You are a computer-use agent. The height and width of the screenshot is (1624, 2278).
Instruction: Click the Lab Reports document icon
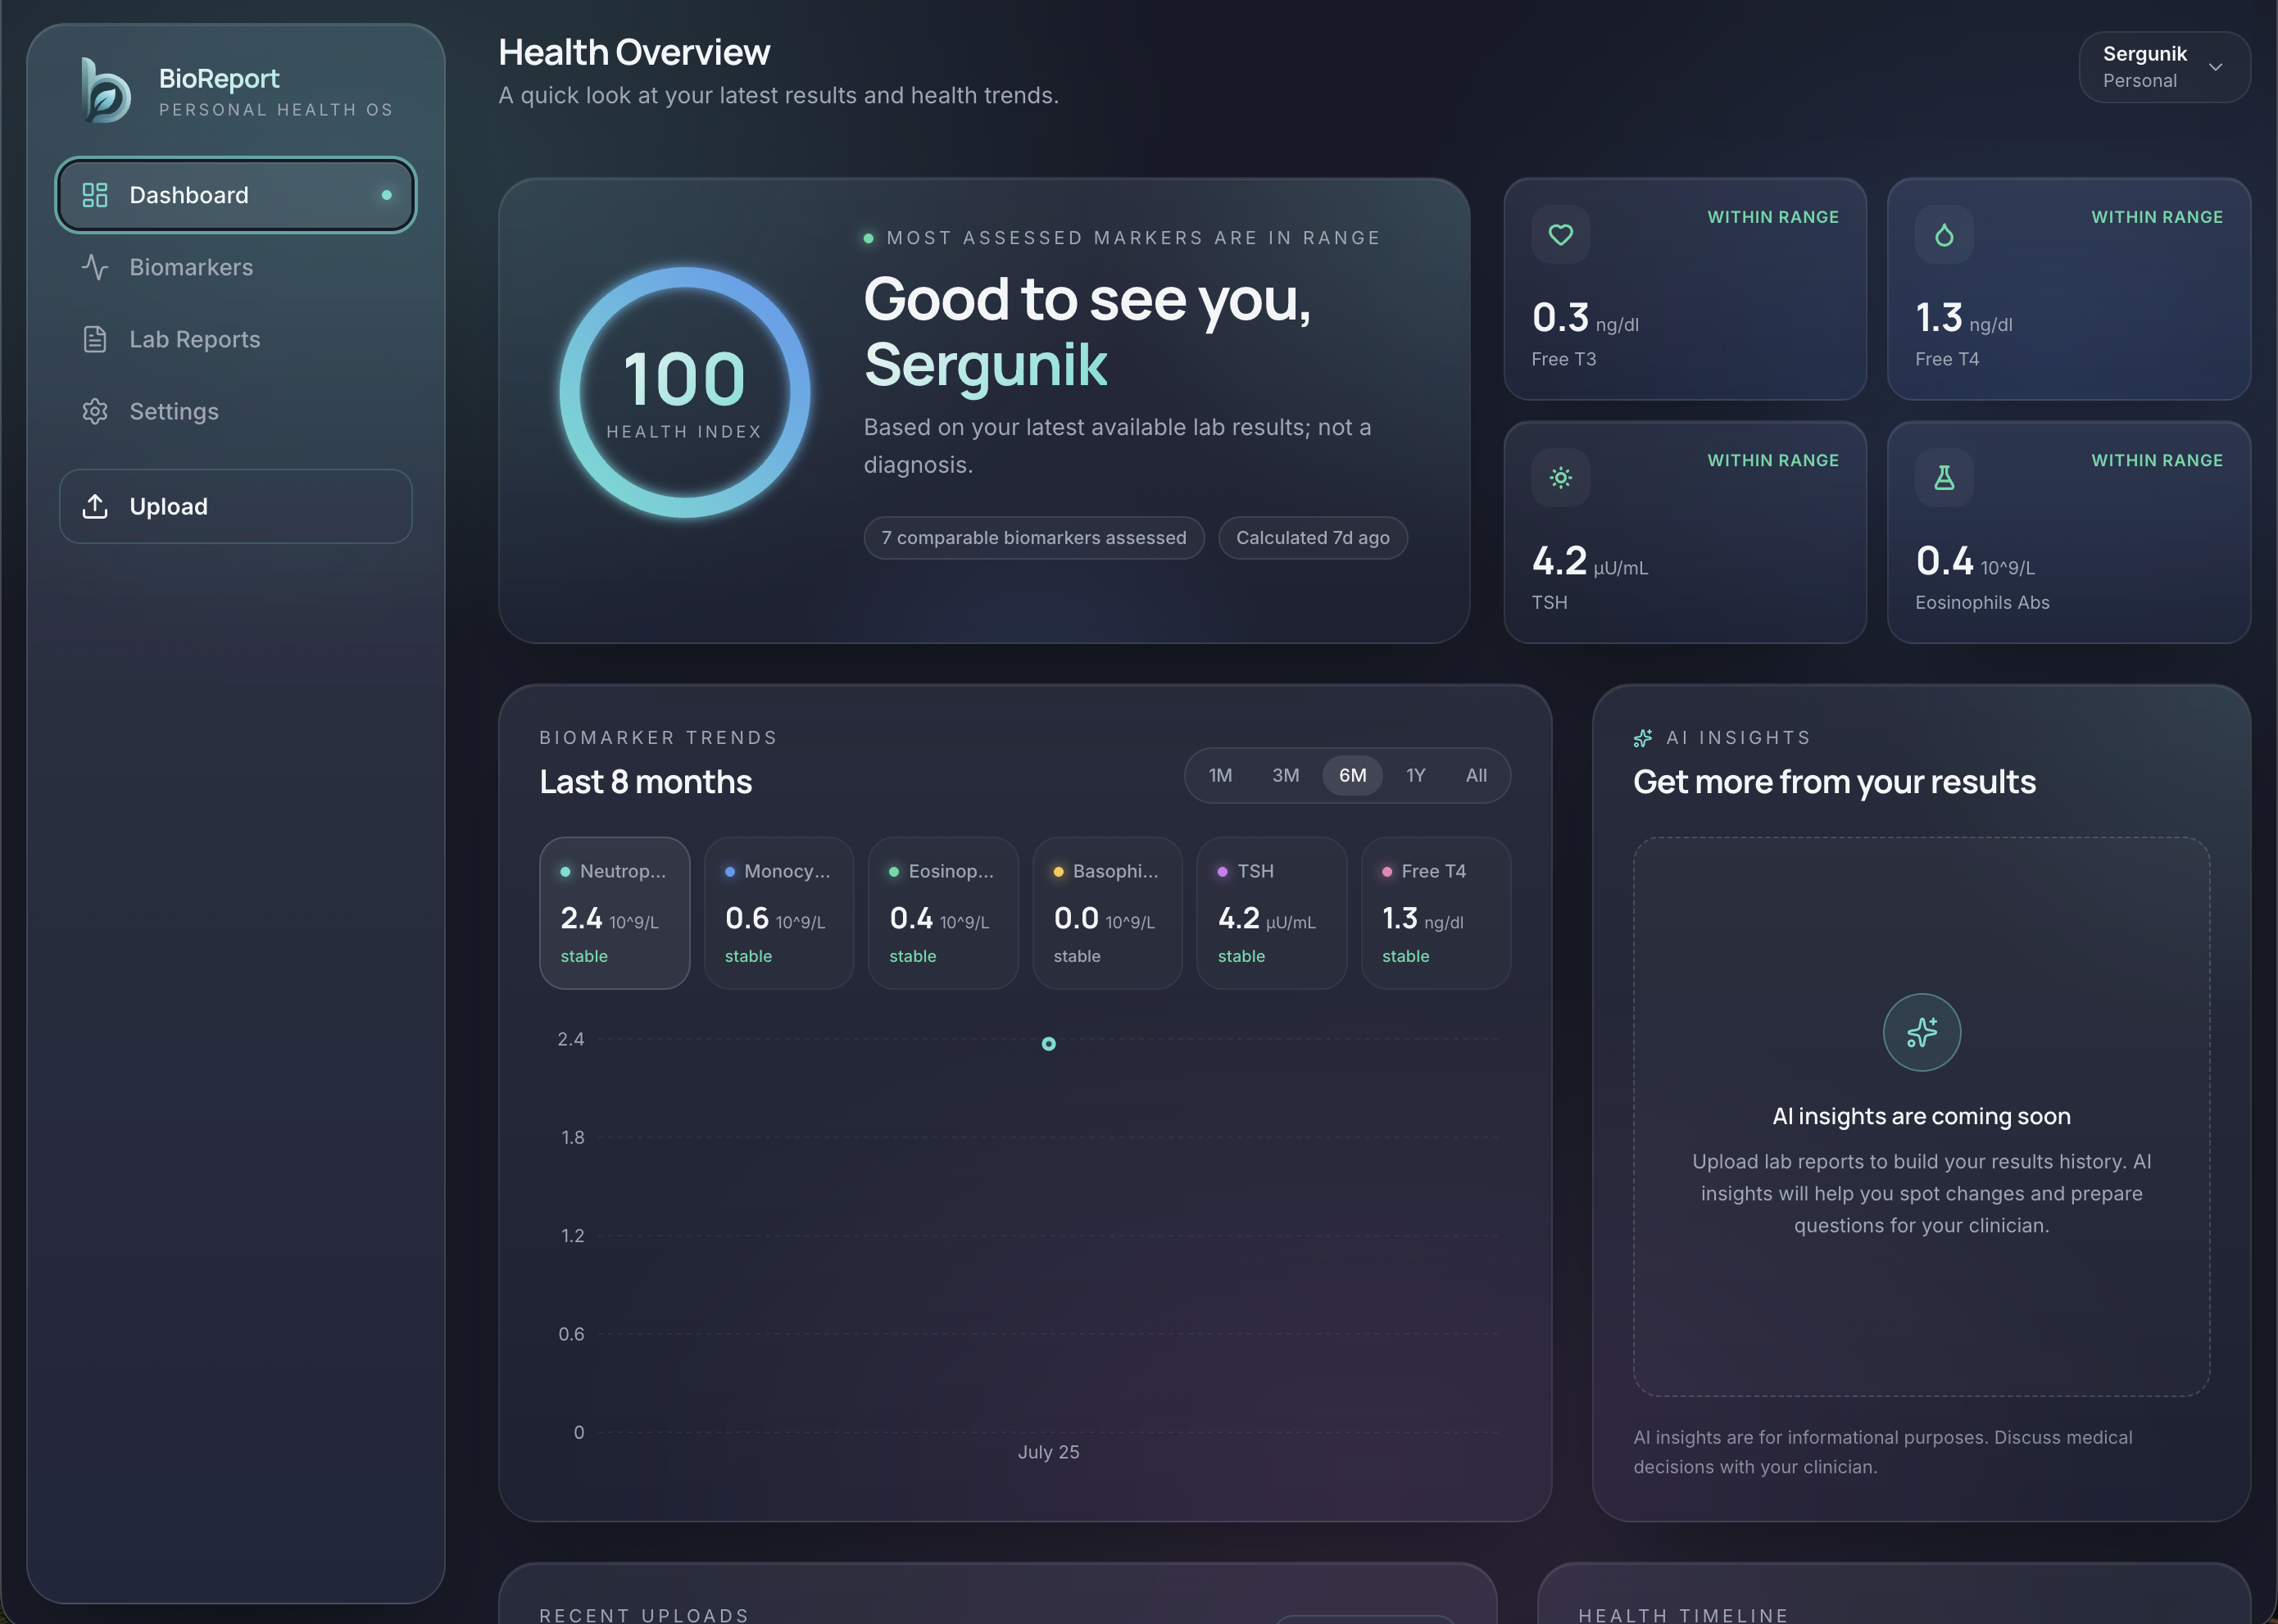(95, 339)
